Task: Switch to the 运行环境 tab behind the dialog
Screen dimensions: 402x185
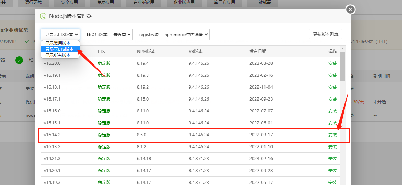Action: click(x=33, y=2)
